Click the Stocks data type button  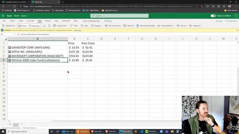pyautogui.click(x=22, y=26)
